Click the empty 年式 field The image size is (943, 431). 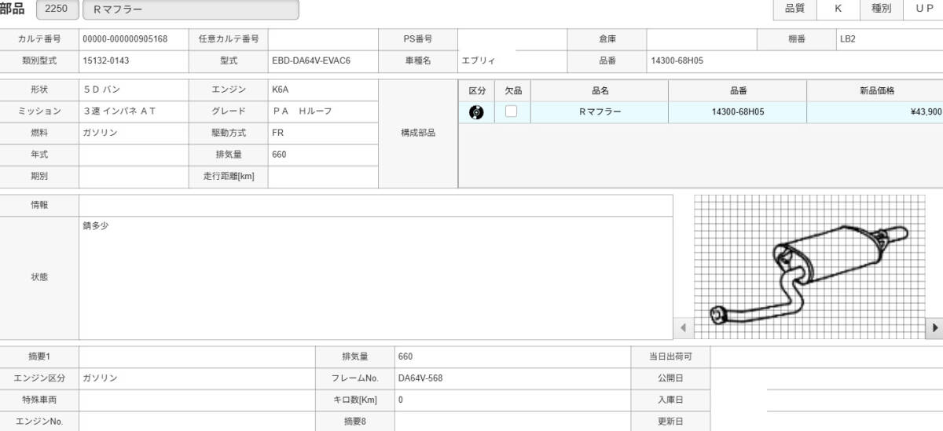point(134,155)
